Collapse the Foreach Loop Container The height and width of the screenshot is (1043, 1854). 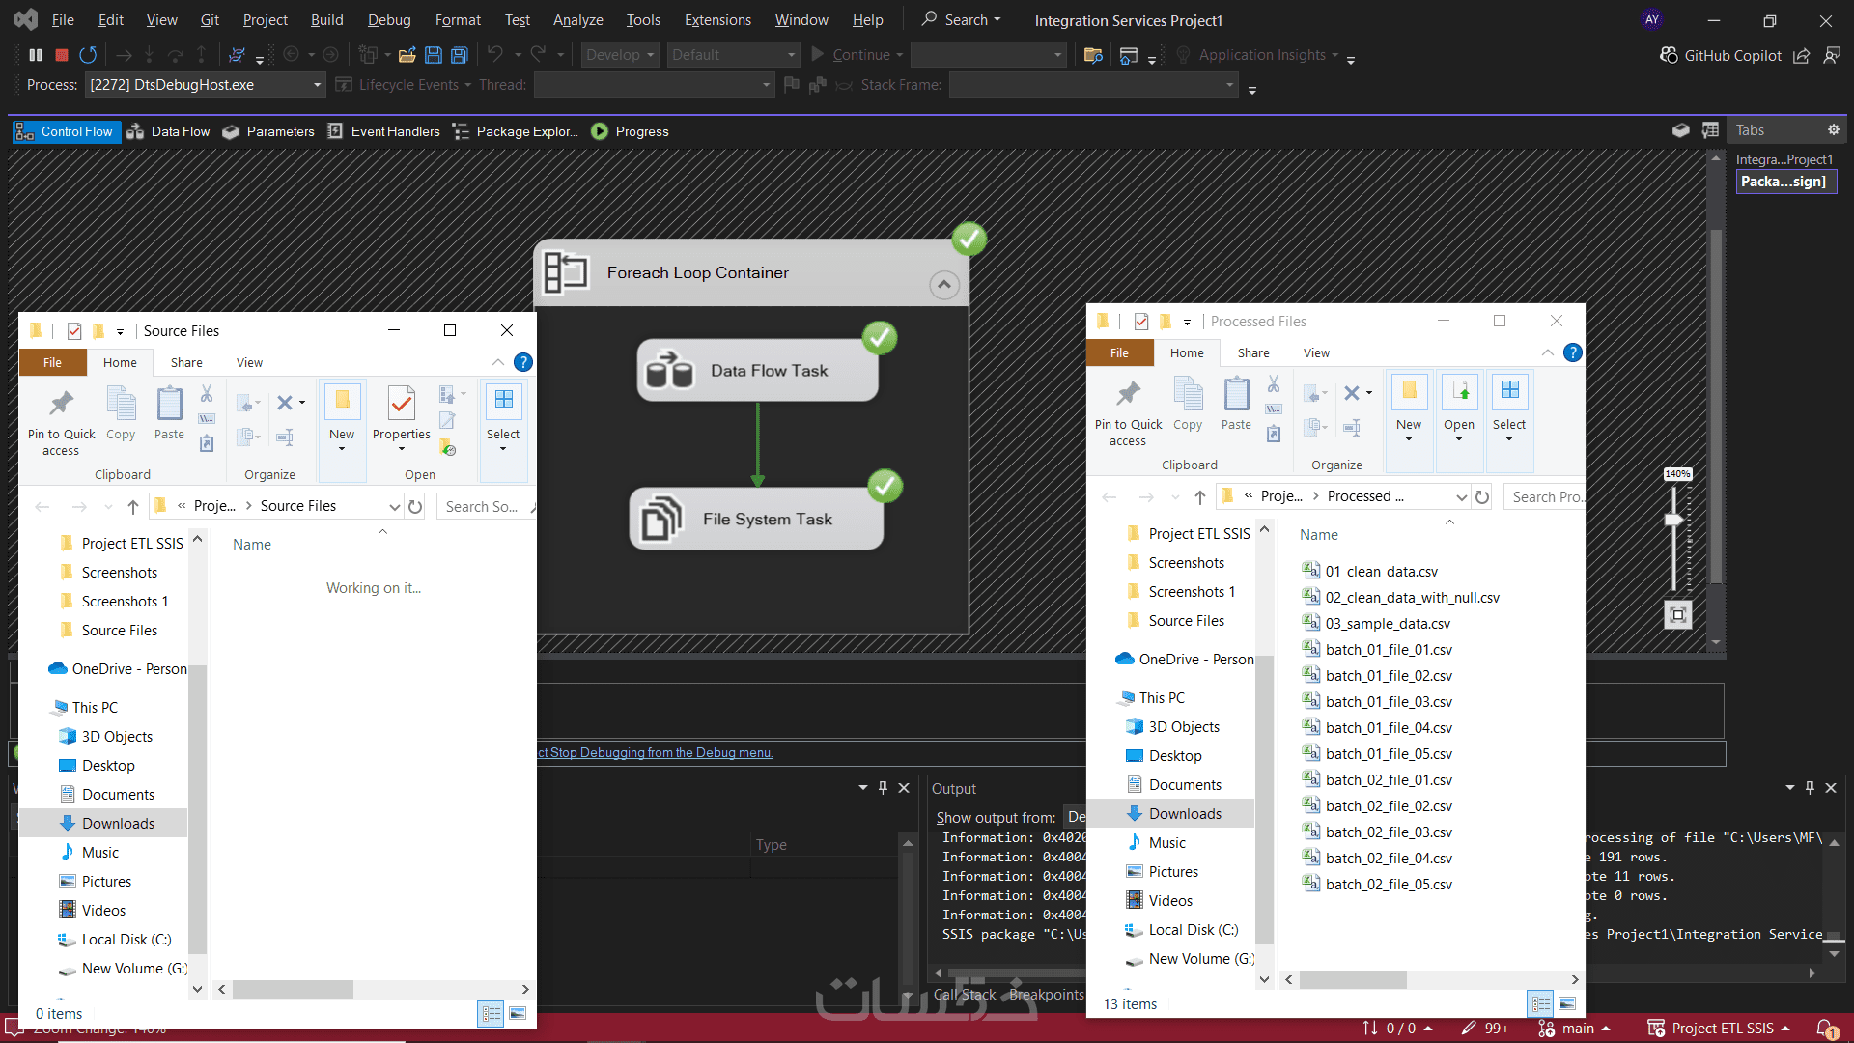943,284
